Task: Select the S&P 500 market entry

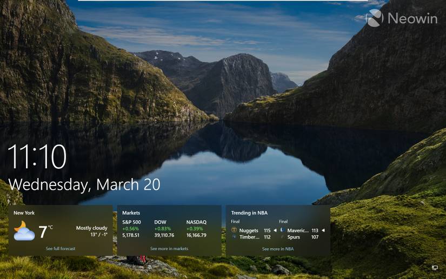Action: (131, 229)
